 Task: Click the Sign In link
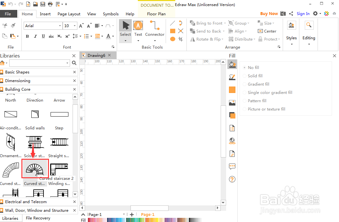303,14
